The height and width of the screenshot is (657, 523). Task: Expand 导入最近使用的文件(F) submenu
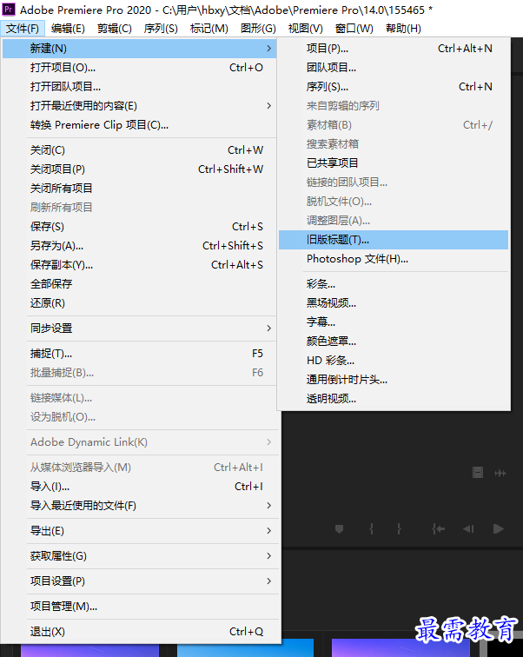click(x=140, y=506)
